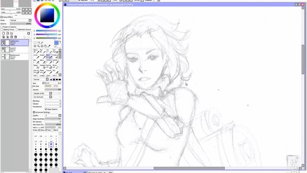Select the Deselect pen brush preset

click(43, 66)
